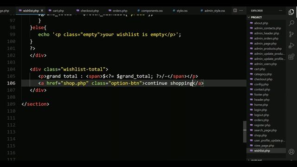This screenshot has width=297, height=167.
Task: Open shop.php in explorer
Action: click(260, 135)
